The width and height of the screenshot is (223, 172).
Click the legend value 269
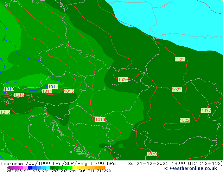pos(27,171)
